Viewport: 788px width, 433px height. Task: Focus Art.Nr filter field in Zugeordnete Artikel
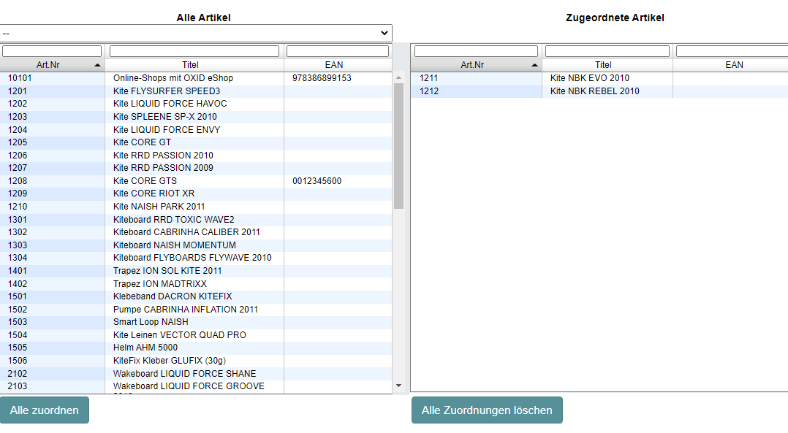coord(476,51)
